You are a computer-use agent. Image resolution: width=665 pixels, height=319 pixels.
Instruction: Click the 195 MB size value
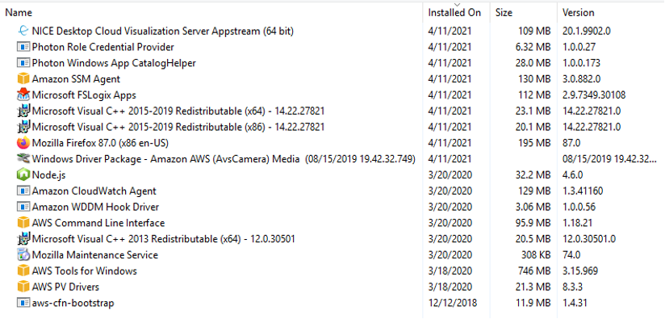534,143
